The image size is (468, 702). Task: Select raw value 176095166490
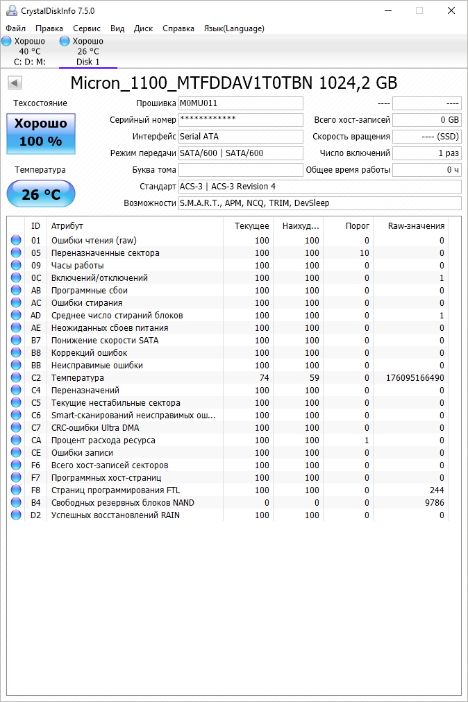[x=415, y=378]
